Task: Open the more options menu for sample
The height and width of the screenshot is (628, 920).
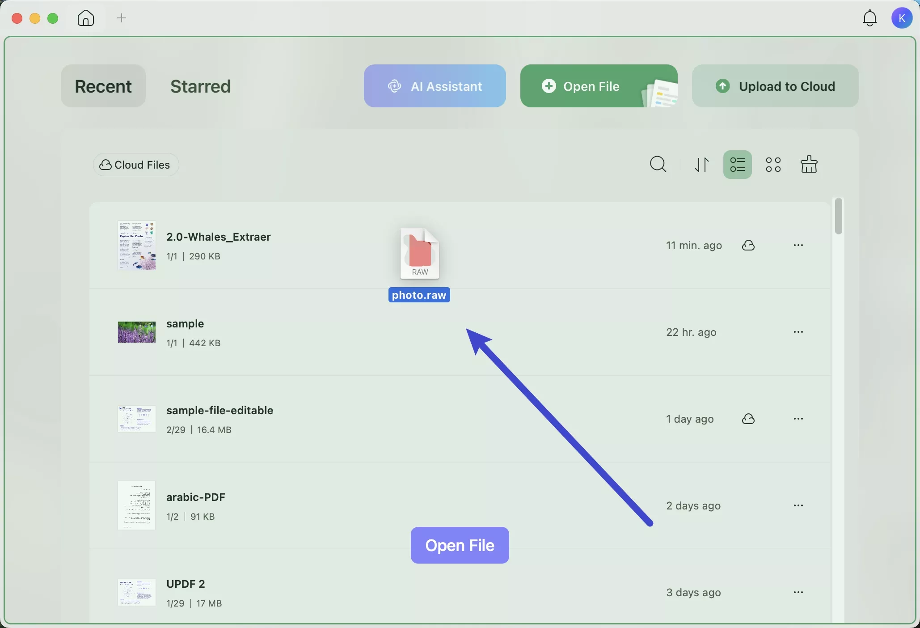Action: [798, 332]
